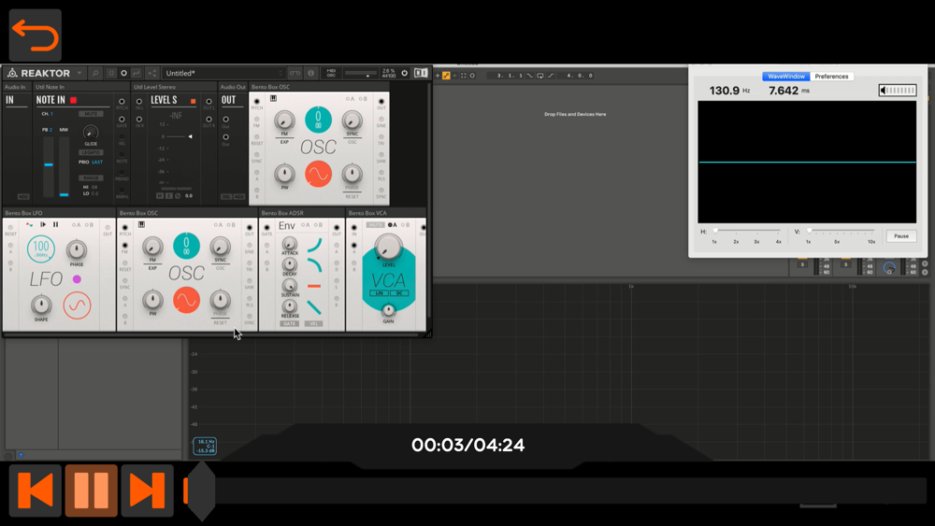
Task: Toggle LEGATO in the Note In module
Action: (91, 152)
